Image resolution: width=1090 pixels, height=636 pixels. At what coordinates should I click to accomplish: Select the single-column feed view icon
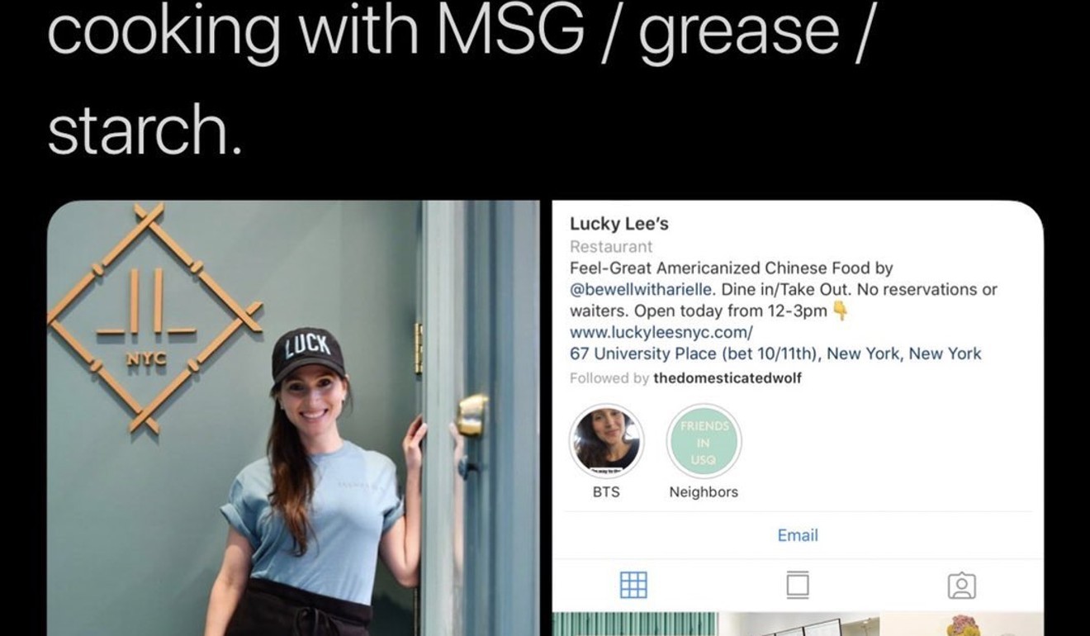point(798,585)
